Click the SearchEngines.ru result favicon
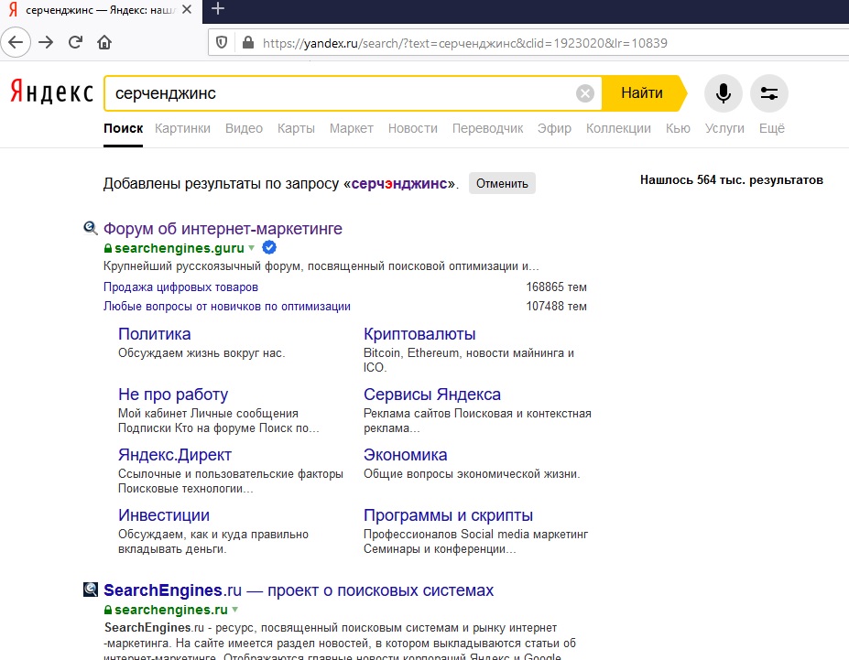This screenshot has height=660, width=849. 91,590
